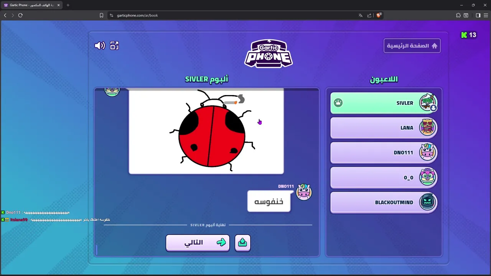491x276 pixels.
Task: Mute the game sound speaker icon
Action: (100, 46)
